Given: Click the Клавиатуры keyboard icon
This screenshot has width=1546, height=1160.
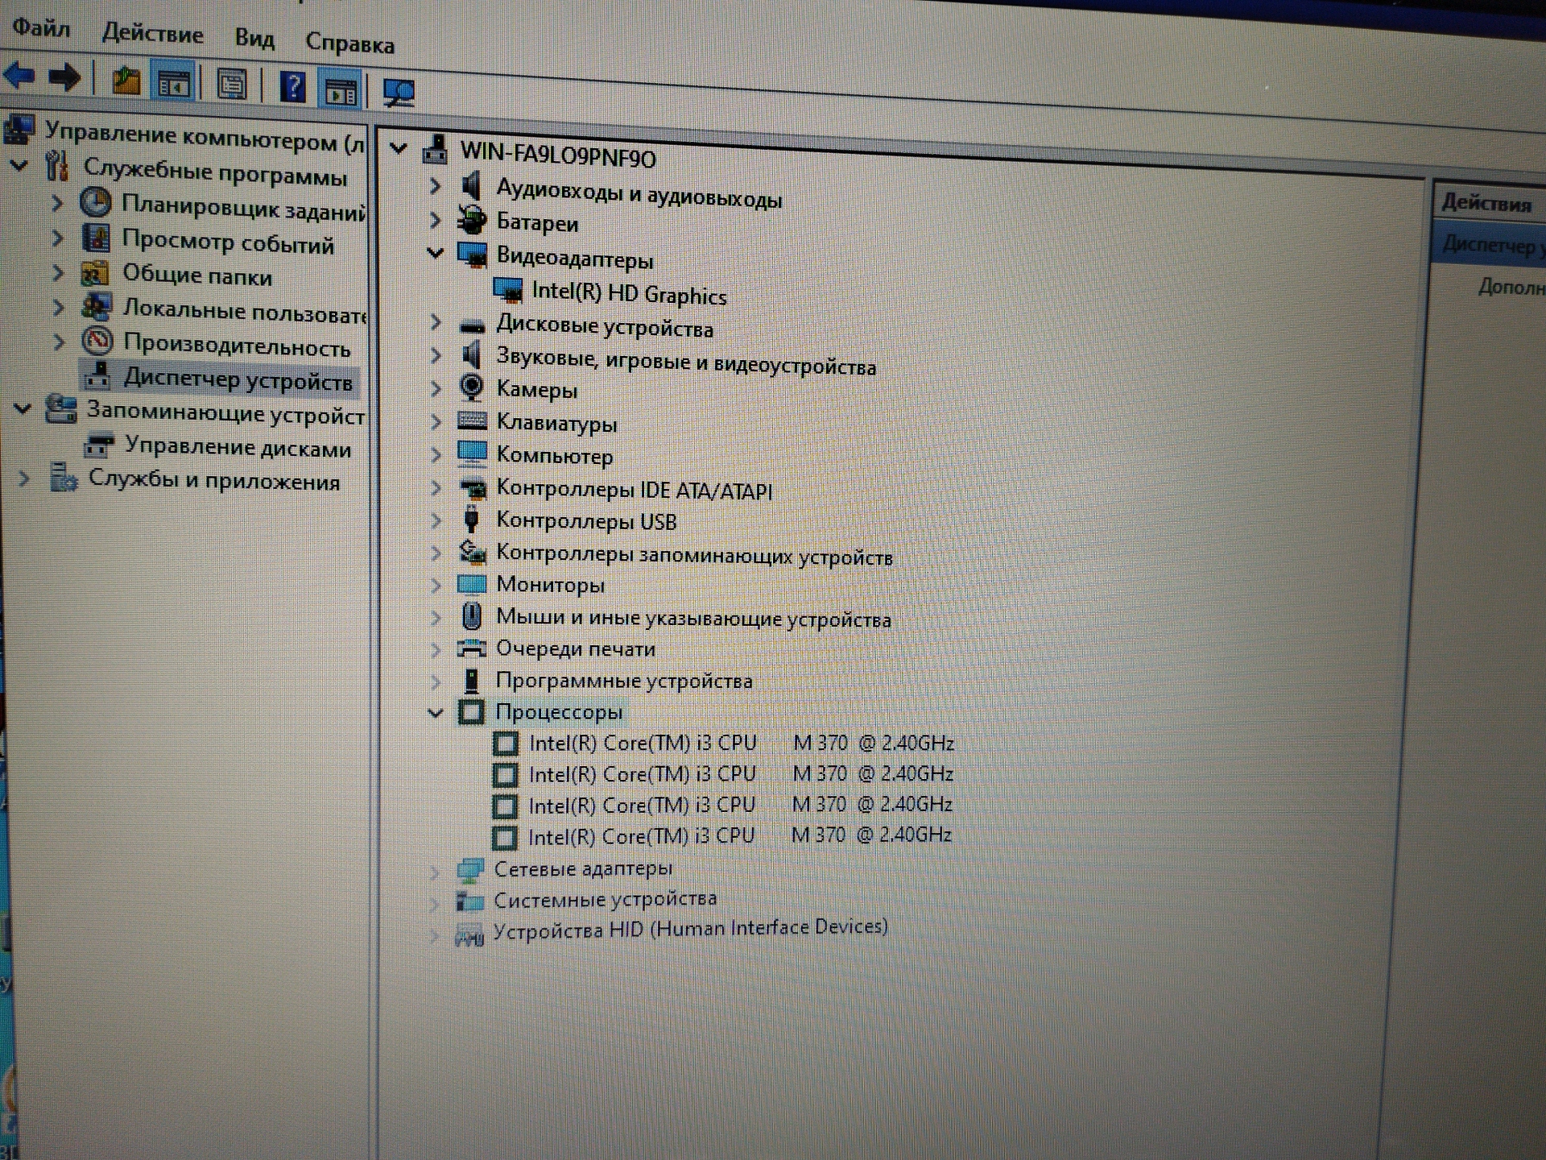Looking at the screenshot, I should click(x=472, y=420).
